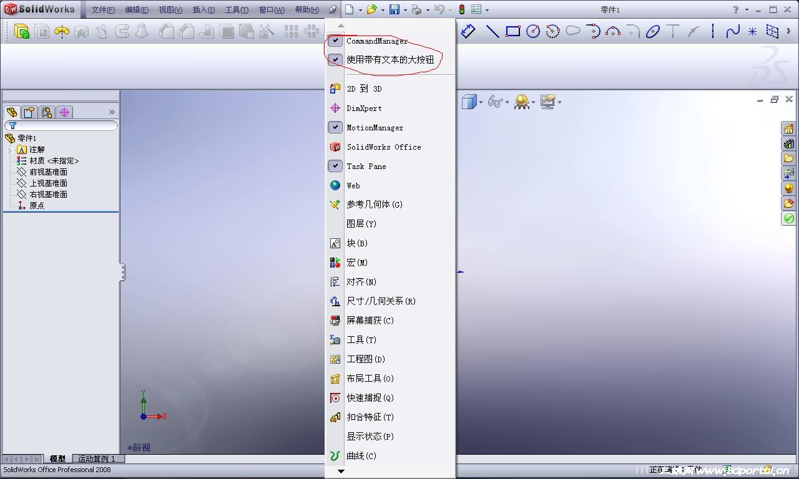Enable the Web toolbar
The image size is (799, 479).
coord(390,185)
